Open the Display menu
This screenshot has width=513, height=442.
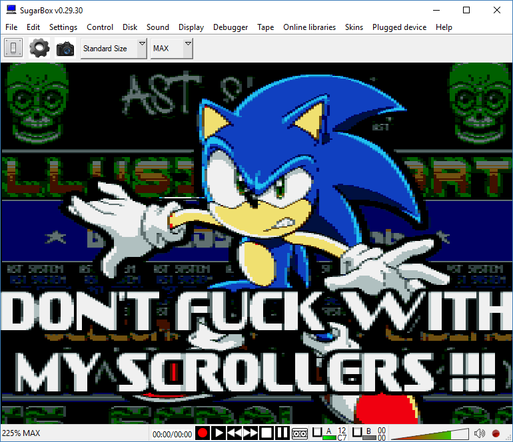191,27
